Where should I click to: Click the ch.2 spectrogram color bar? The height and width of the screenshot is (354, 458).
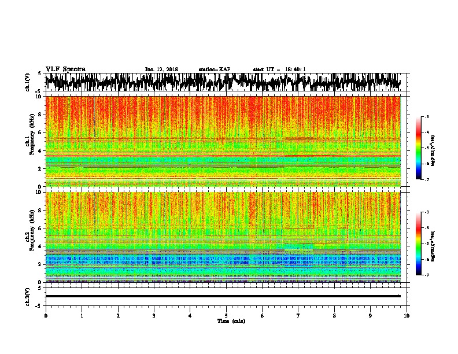pyautogui.click(x=419, y=244)
